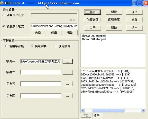This screenshot has height=119, width=148.
Task: Click the 选择 button under hash file path
Action: click(x=38, y=33)
